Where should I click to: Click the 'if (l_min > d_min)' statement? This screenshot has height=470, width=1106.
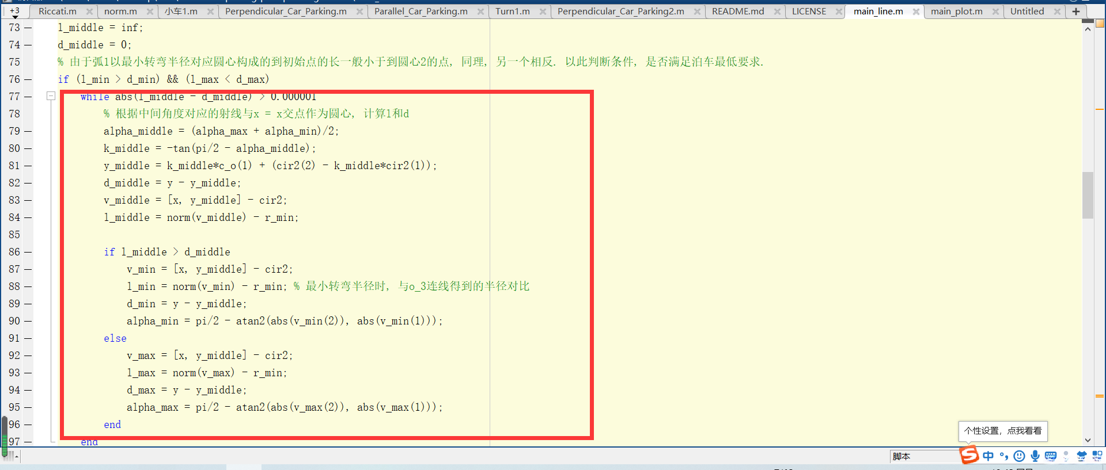(164, 79)
